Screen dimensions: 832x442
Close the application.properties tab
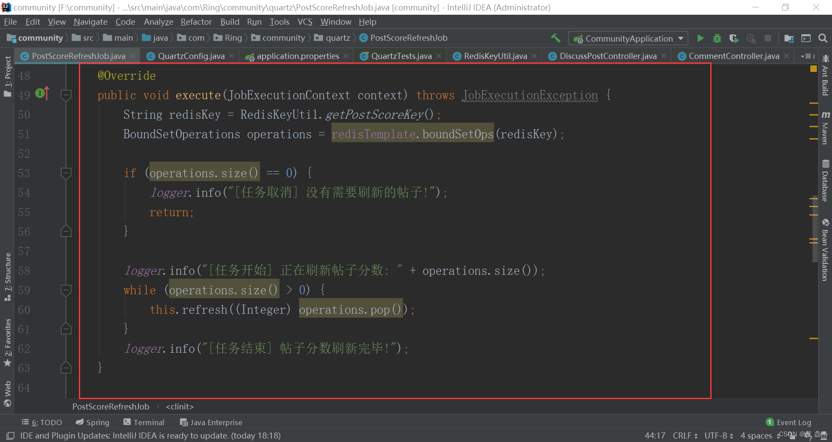click(346, 56)
